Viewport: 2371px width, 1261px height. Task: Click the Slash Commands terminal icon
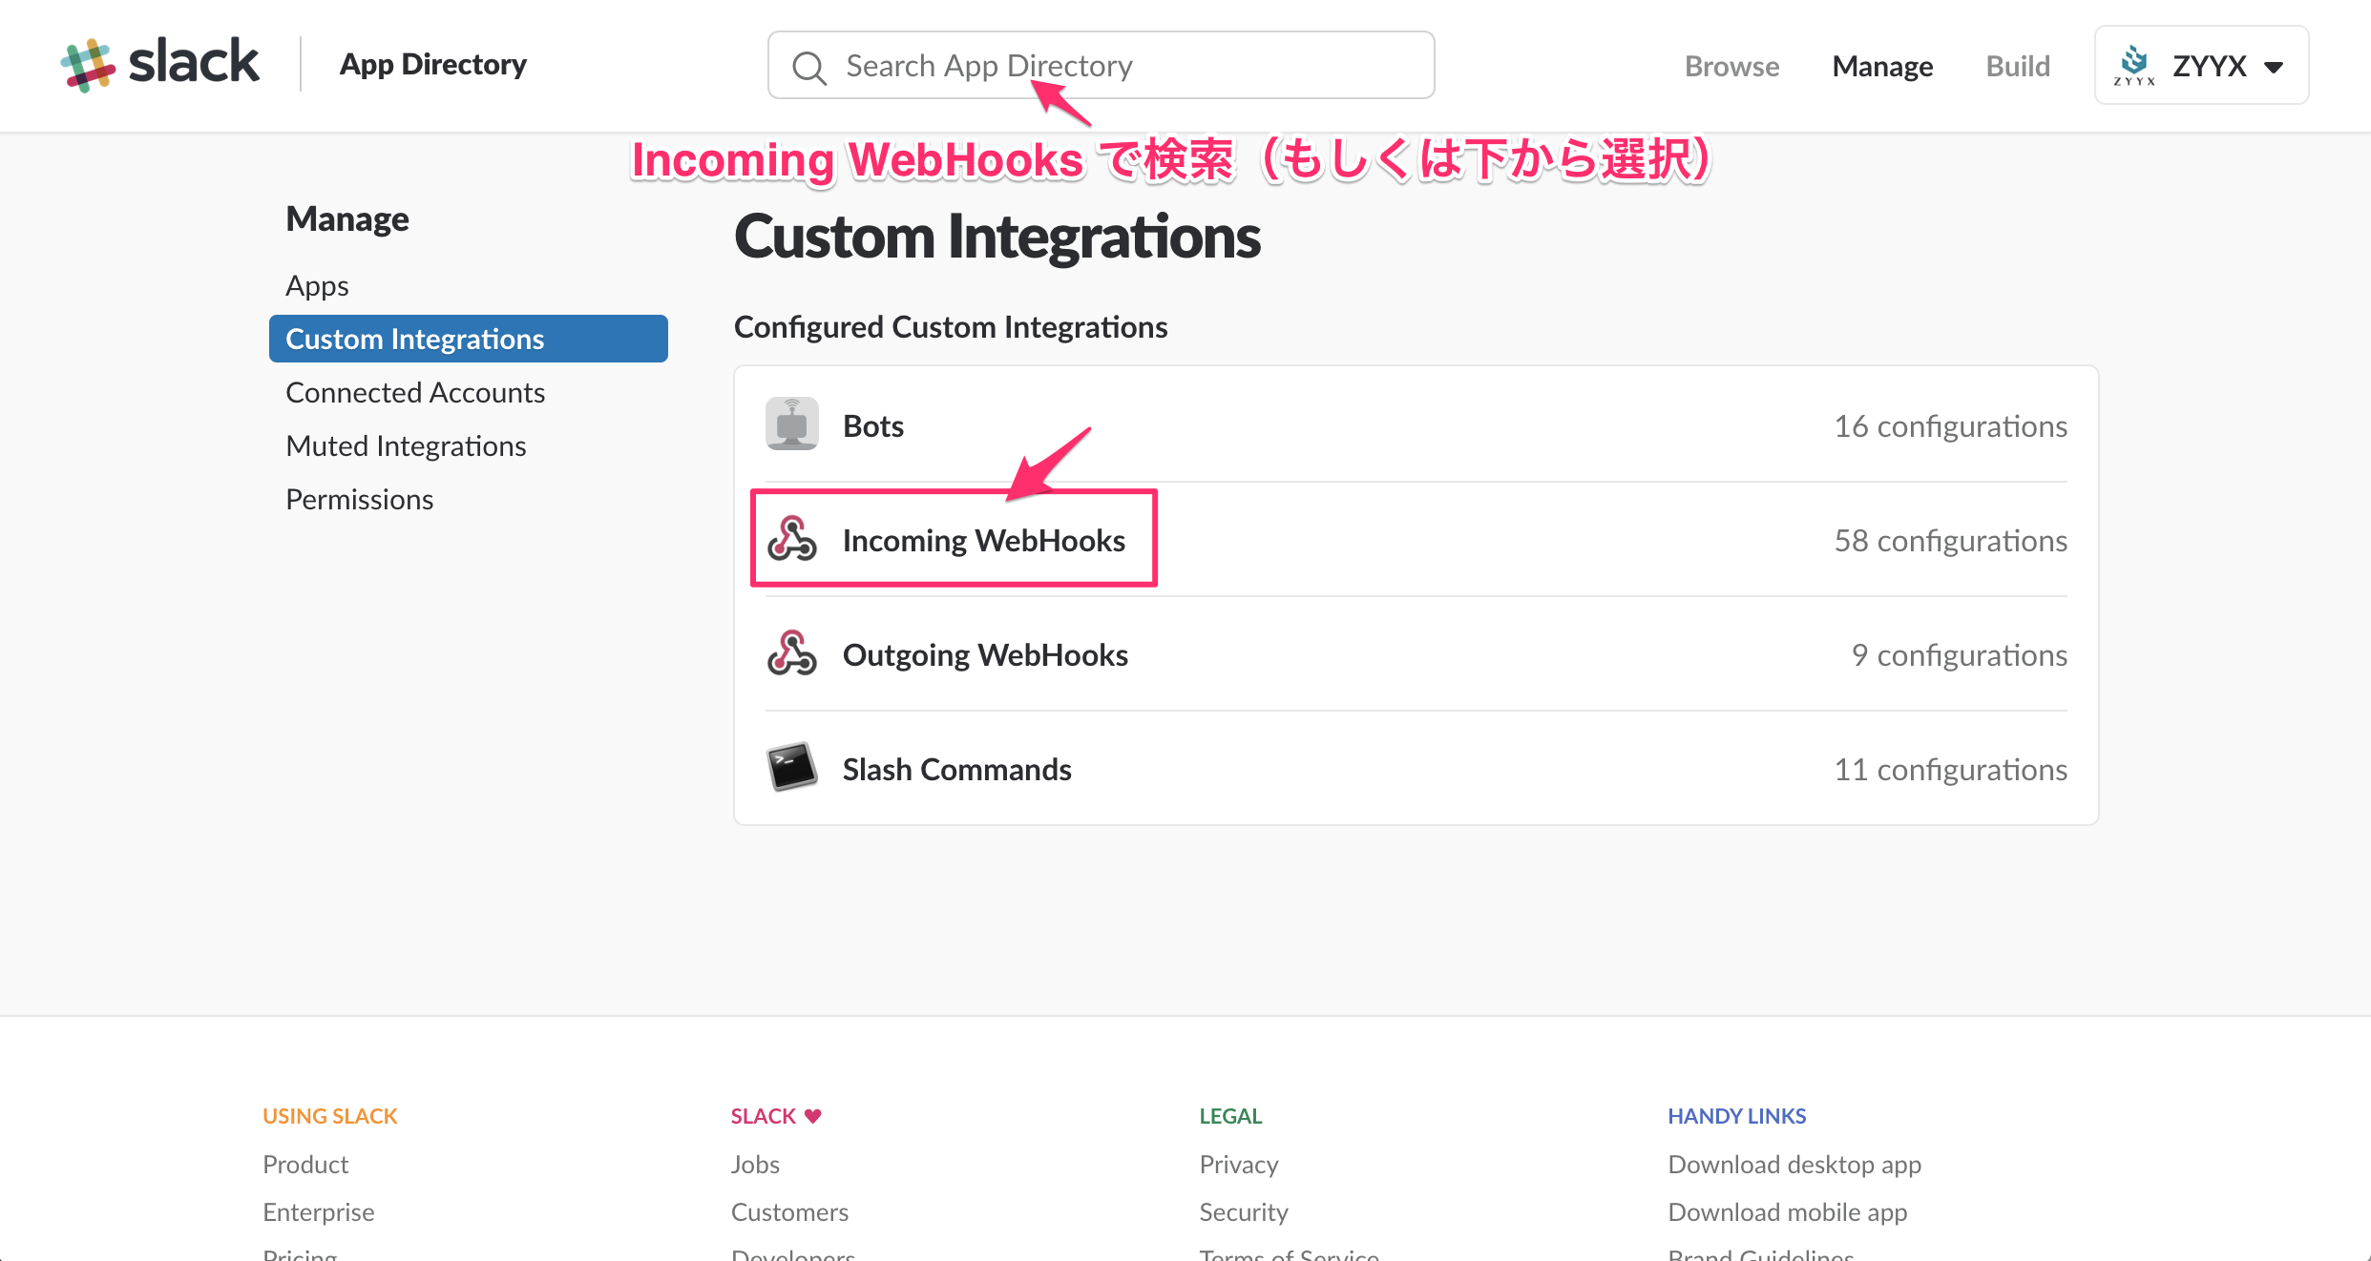[x=791, y=767]
